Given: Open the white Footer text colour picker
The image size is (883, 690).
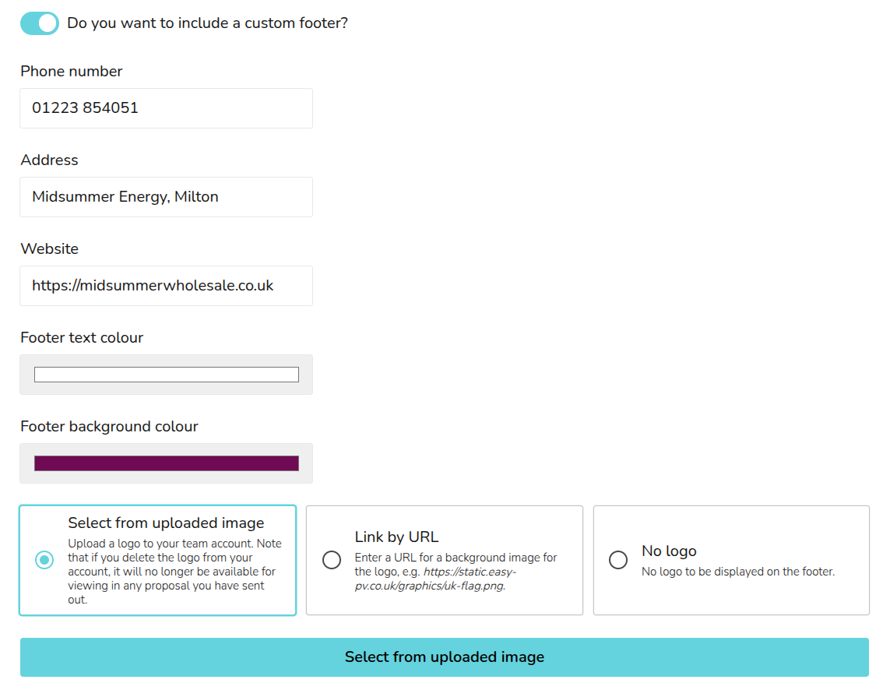Looking at the screenshot, I should pos(166,375).
